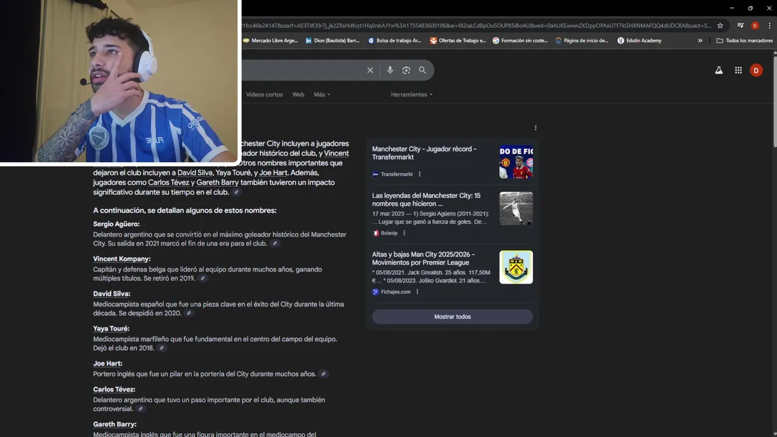777x437 pixels.
Task: Open Mercado Libre Argentina bookmark
Action: pos(270,41)
